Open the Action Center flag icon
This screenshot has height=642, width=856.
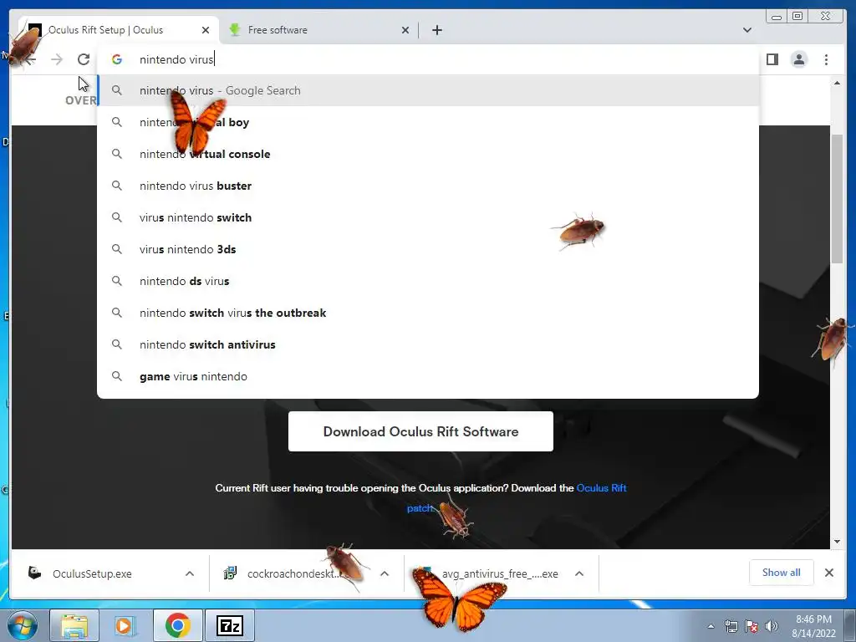(x=752, y=626)
